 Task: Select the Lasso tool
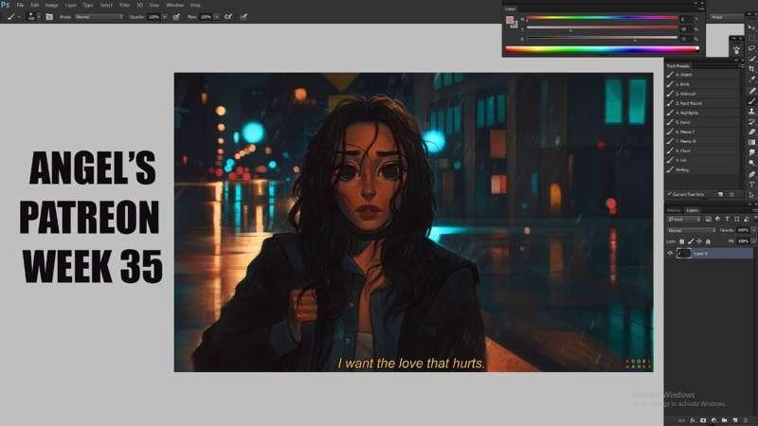tap(751, 48)
